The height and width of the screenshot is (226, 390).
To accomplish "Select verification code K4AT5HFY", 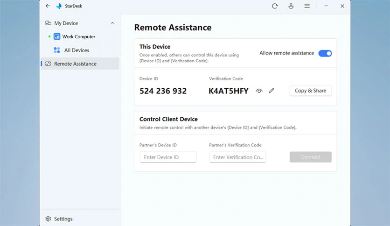I will [x=228, y=91].
